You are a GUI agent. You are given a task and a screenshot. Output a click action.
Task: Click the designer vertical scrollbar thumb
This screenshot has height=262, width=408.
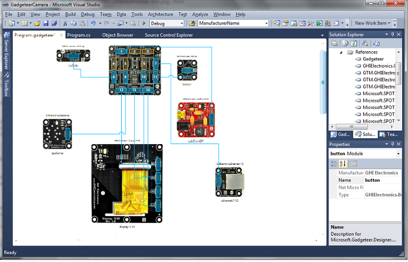[x=323, y=82]
